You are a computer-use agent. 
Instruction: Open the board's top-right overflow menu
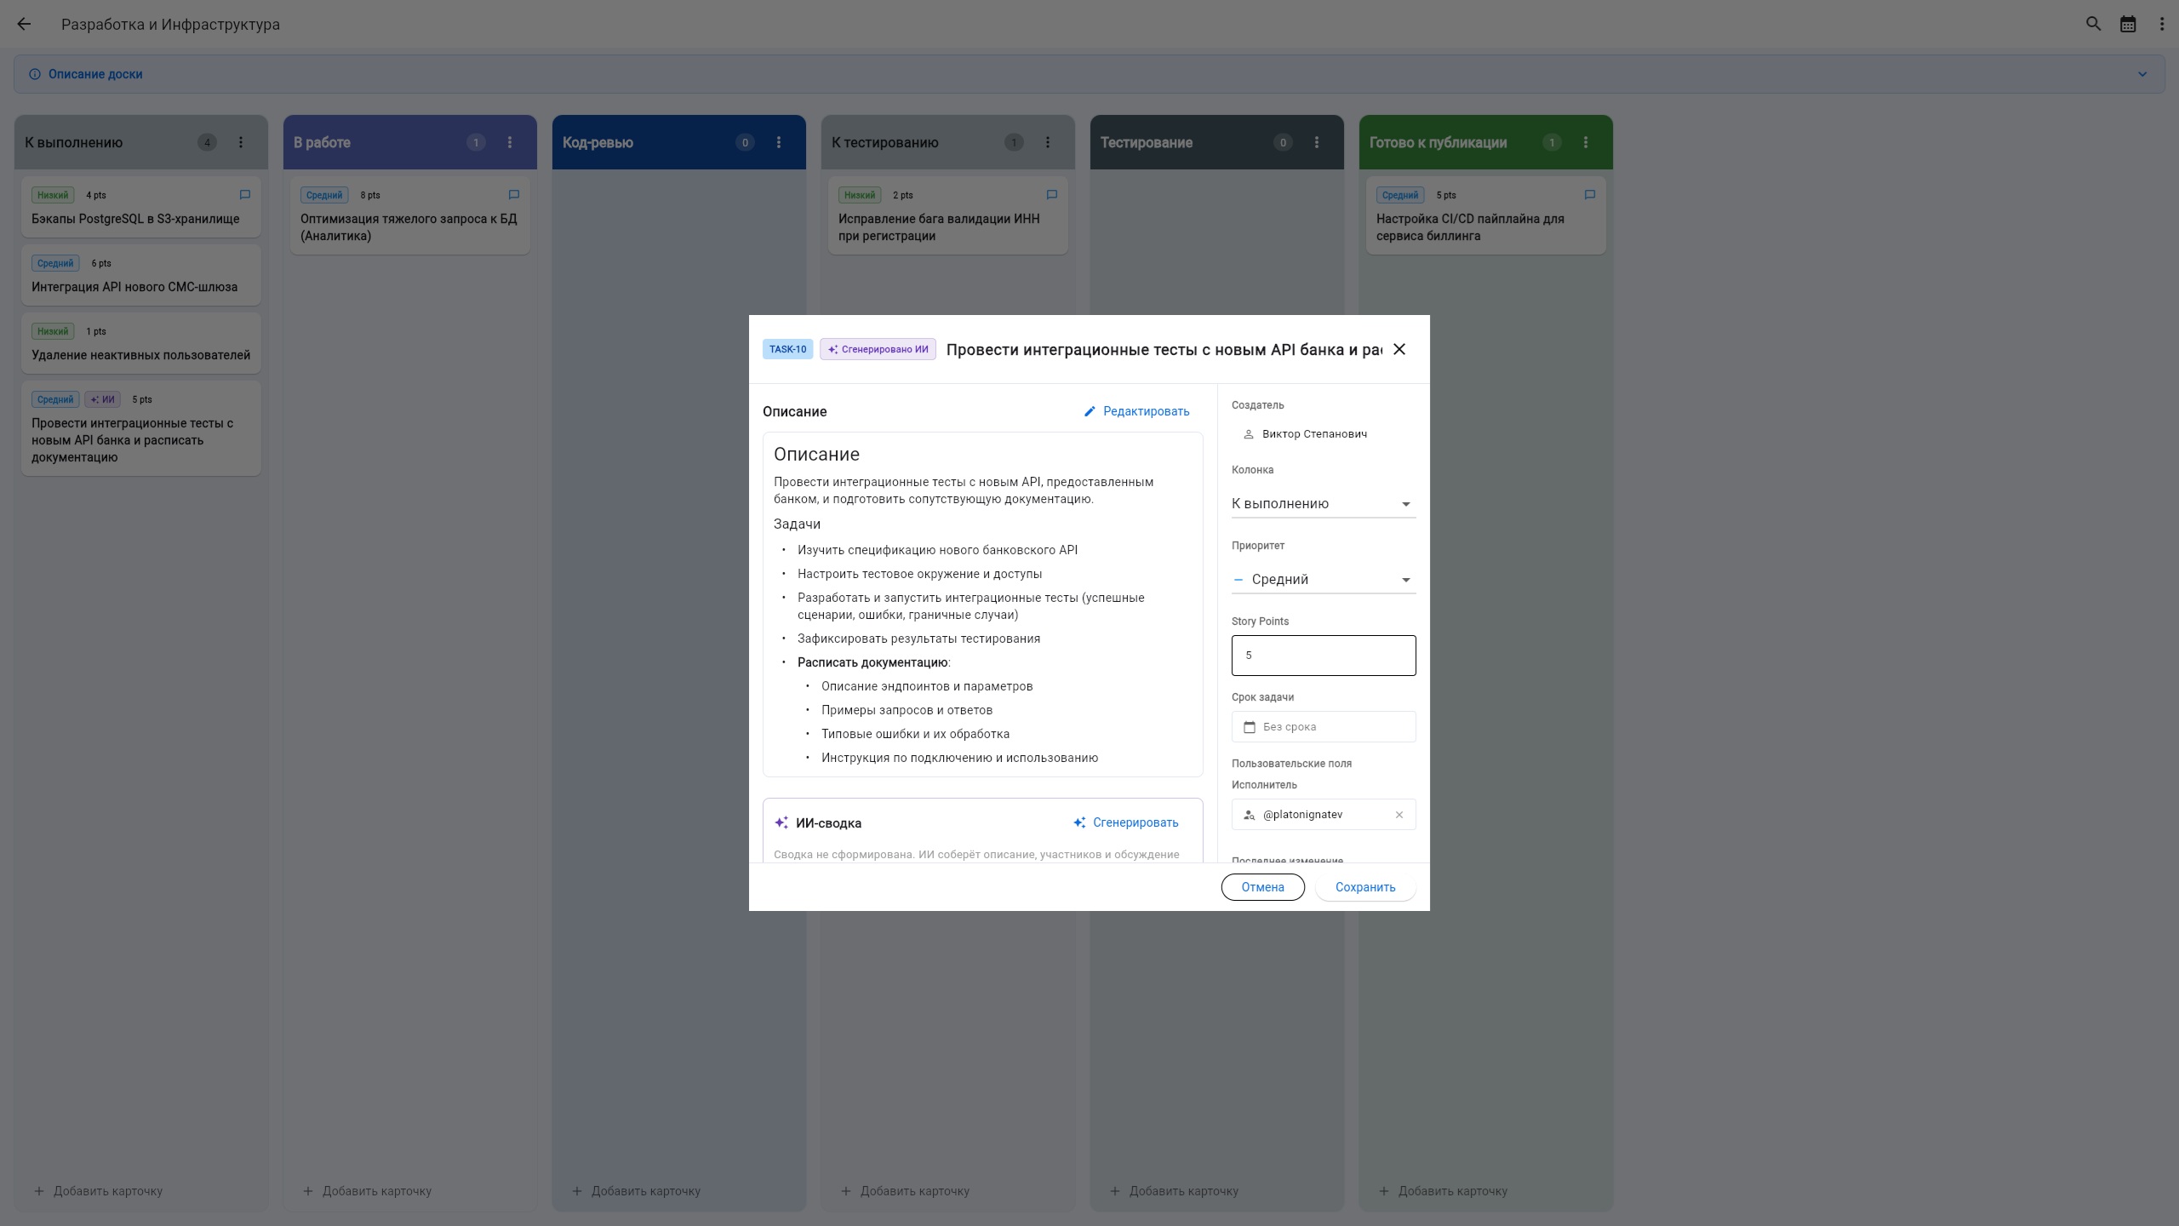point(2162,24)
